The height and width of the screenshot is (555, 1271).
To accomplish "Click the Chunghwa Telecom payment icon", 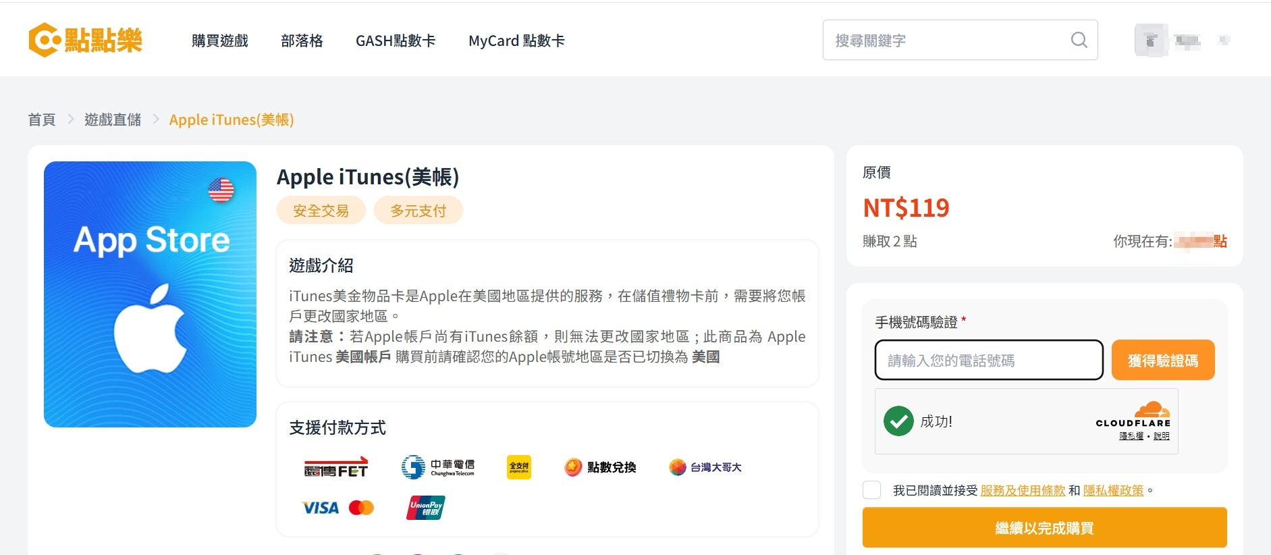I will pos(438,467).
